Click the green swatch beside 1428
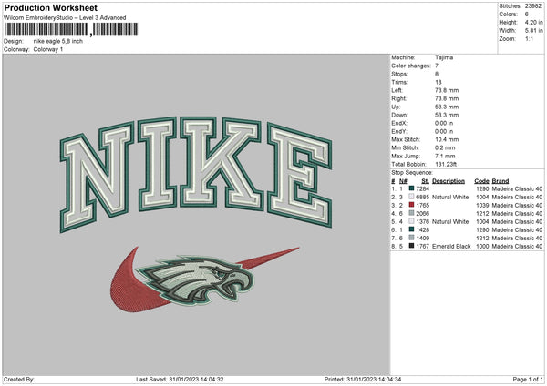 412,229
